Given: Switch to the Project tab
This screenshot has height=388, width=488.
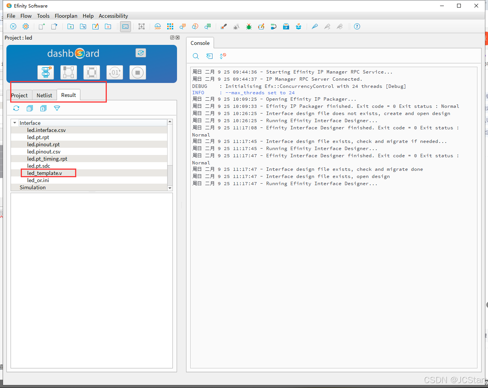Looking at the screenshot, I should (20, 95).
